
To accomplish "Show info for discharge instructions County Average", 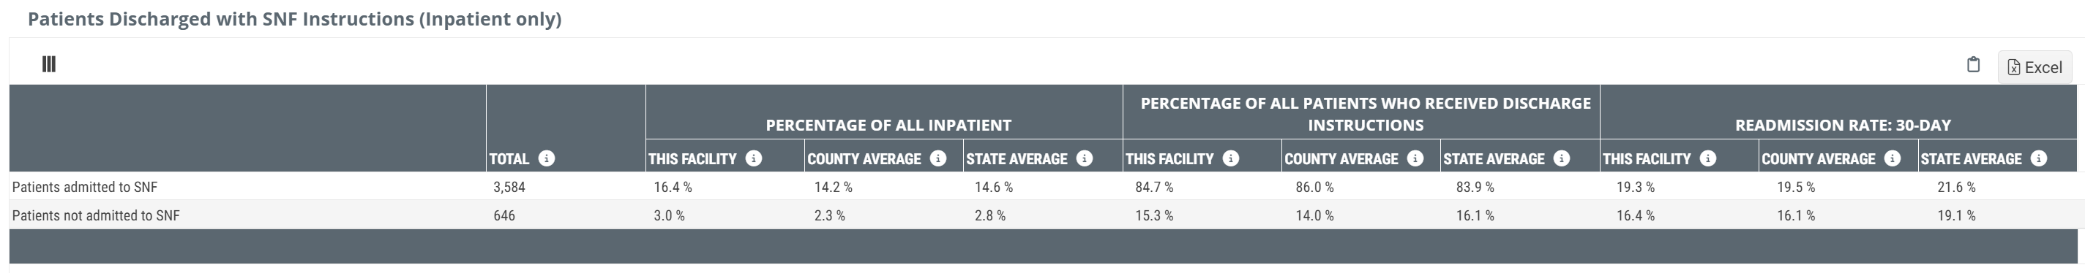I will click(x=1415, y=158).
